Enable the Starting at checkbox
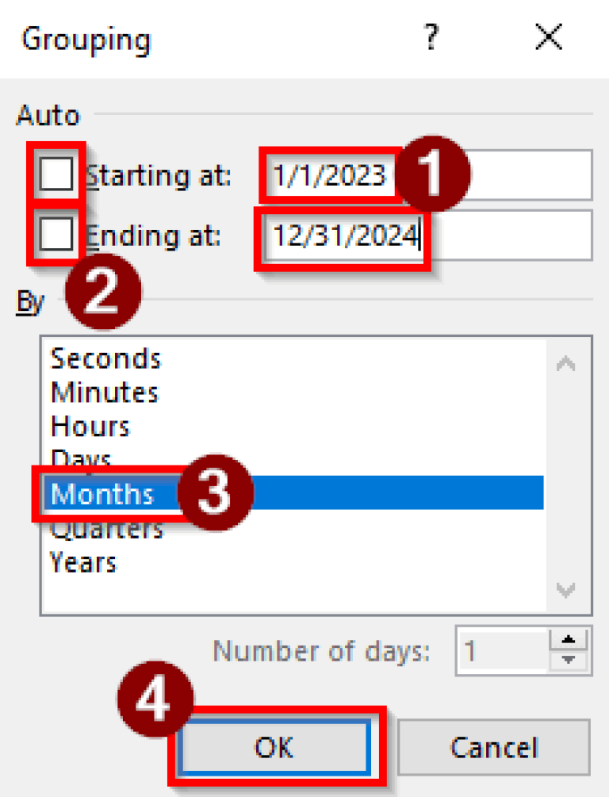The height and width of the screenshot is (797, 609). tap(56, 174)
